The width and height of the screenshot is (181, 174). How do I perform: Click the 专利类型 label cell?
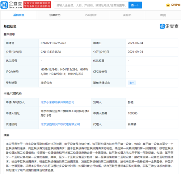click(x=21, y=83)
